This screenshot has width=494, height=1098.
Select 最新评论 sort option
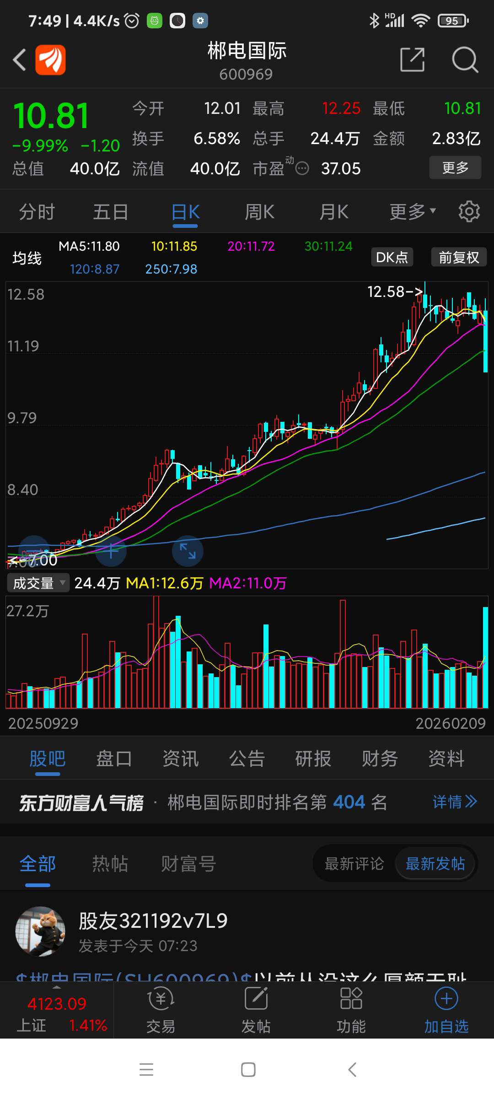point(354,864)
